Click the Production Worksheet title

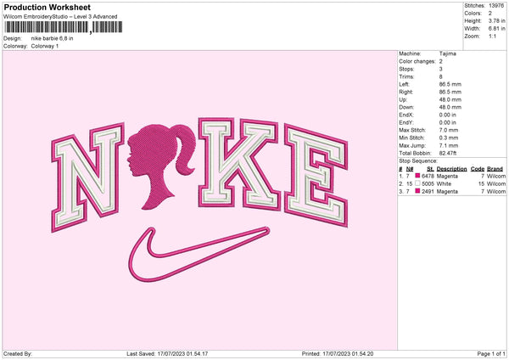pyautogui.click(x=48, y=8)
